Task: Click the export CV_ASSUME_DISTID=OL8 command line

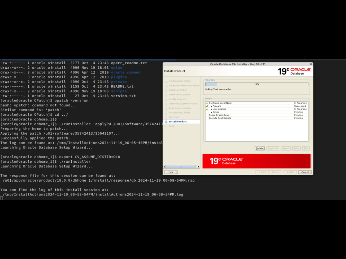Action: pos(60,157)
